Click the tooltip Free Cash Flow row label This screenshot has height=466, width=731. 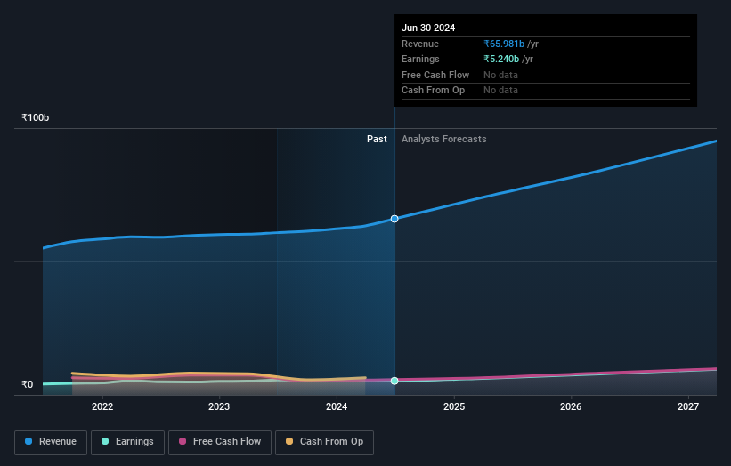tap(435, 75)
